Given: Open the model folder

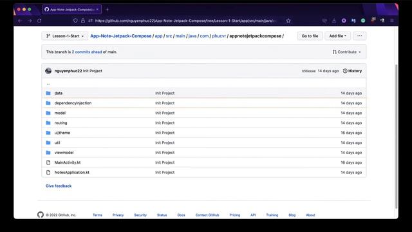Looking at the screenshot, I should tap(60, 113).
